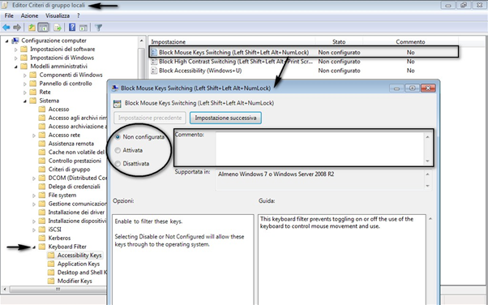Viewport: 488px width, 305px height.
Task: Click the tree pane horizontal scrollbar thumb
Action: coord(58,290)
